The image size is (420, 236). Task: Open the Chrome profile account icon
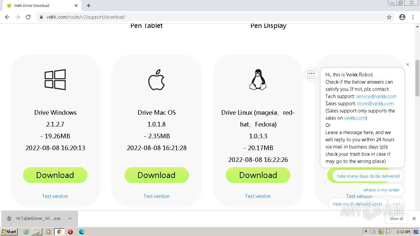402,17
